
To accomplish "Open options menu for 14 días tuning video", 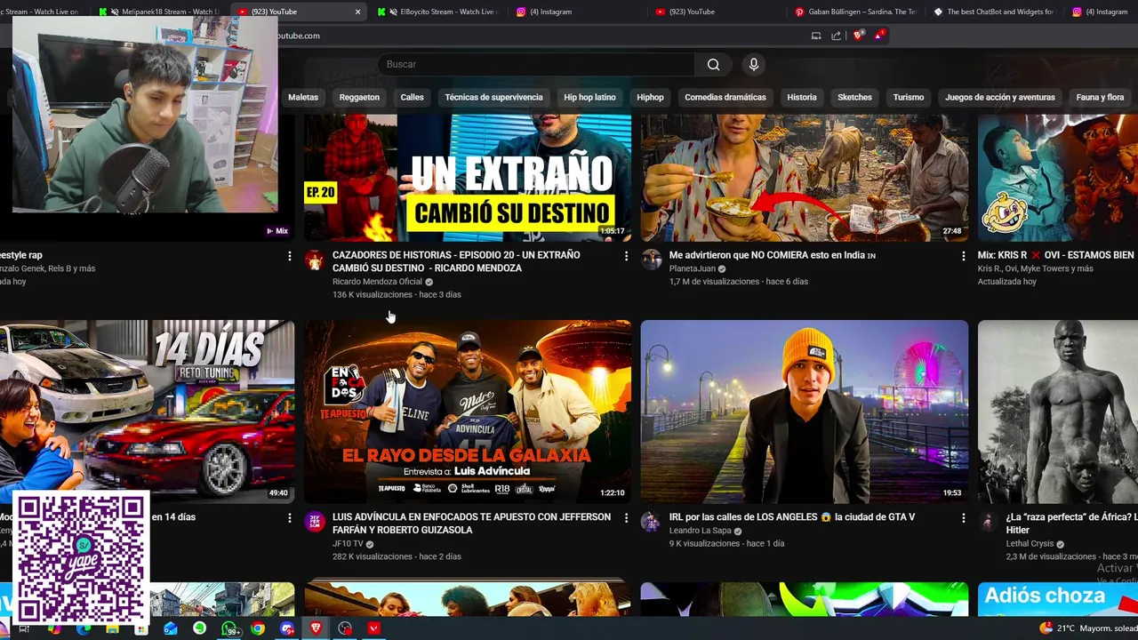I will coord(289,517).
